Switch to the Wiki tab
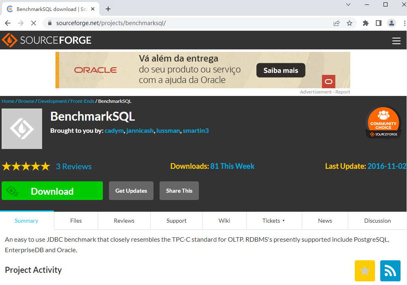The image size is (407, 285). click(224, 221)
